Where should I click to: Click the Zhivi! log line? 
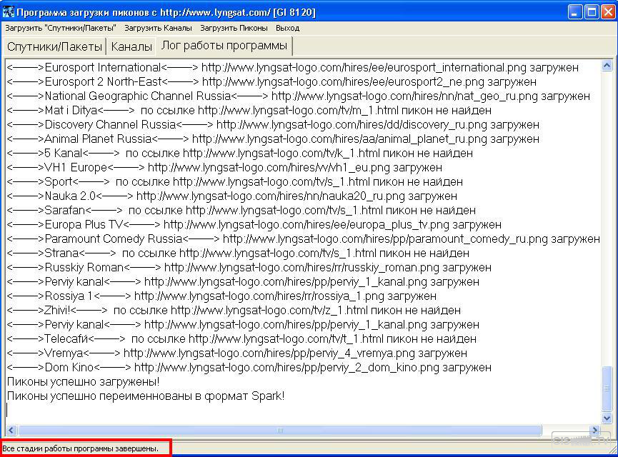tap(234, 311)
